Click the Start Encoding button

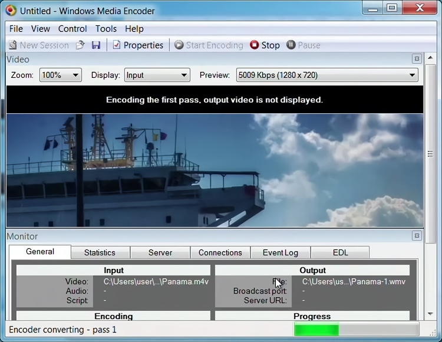pyautogui.click(x=209, y=45)
